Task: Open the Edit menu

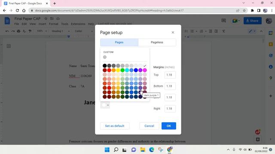Action: (24, 24)
